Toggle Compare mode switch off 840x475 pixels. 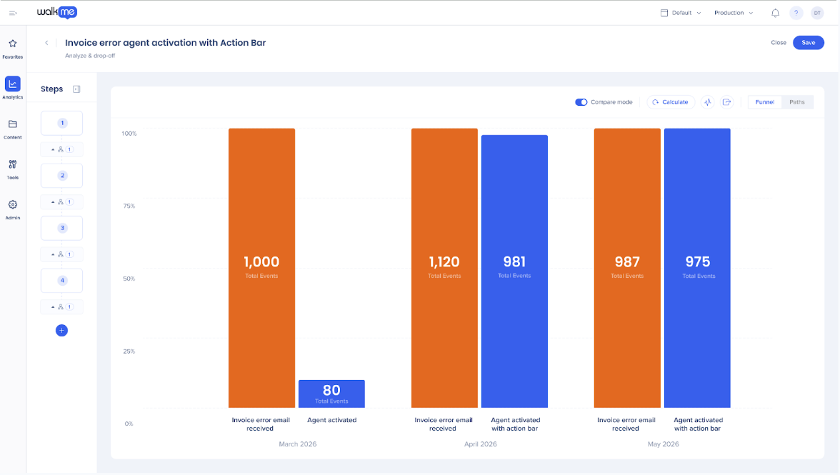tap(581, 101)
